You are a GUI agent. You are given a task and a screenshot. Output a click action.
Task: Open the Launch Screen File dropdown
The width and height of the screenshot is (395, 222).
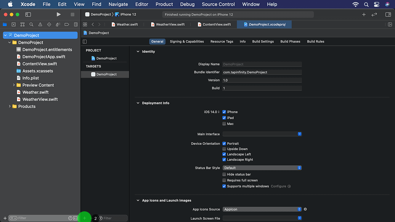pyautogui.click(x=262, y=218)
